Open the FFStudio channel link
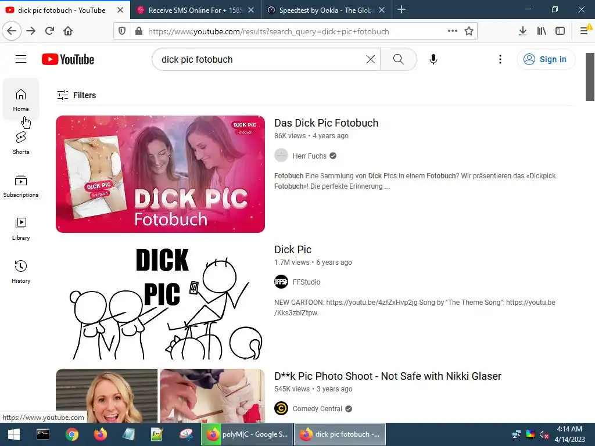The height and width of the screenshot is (446, 595). (x=307, y=282)
